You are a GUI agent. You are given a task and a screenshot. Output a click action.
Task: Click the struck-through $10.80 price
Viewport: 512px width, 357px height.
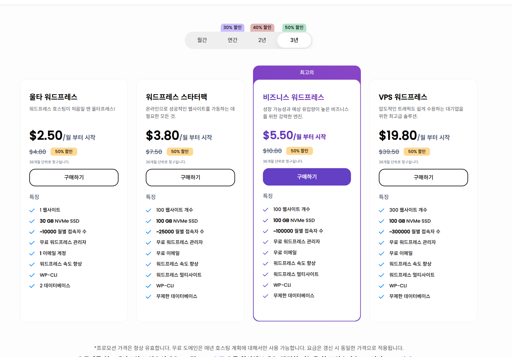coord(272,151)
